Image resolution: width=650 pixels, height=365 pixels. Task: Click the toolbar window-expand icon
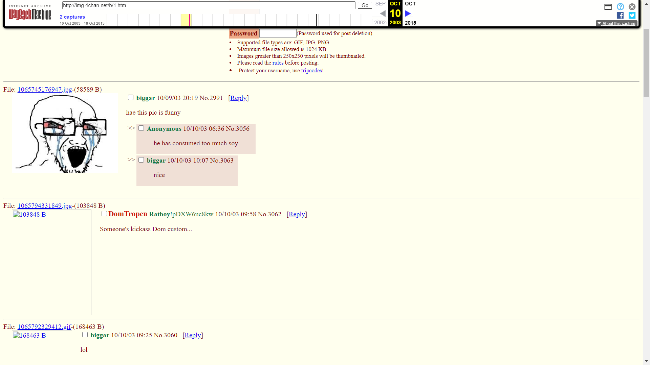point(608,7)
